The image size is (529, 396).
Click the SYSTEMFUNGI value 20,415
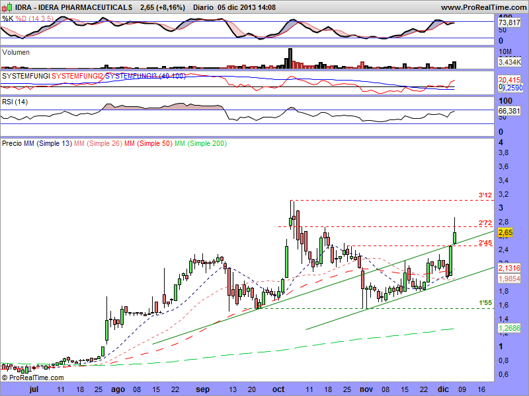click(509, 80)
